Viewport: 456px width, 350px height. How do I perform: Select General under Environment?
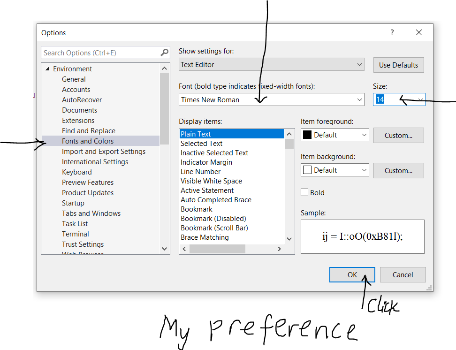coord(74,79)
